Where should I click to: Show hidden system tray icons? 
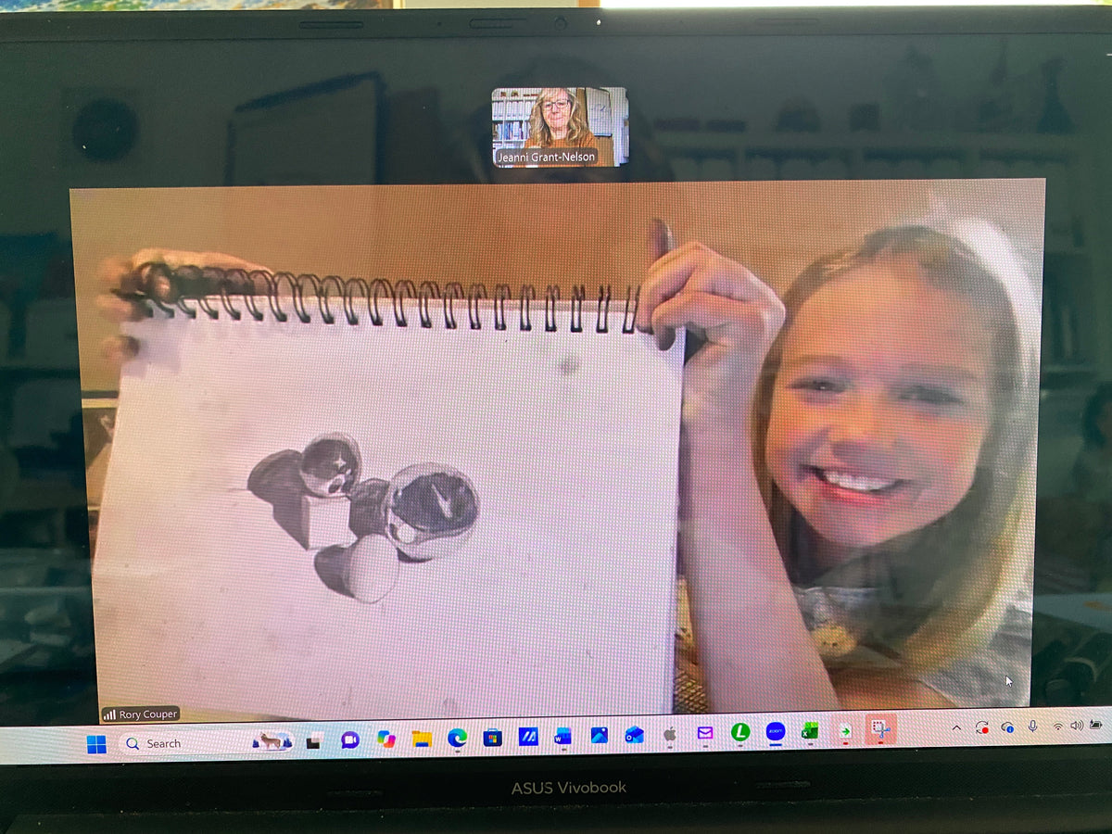[957, 728]
